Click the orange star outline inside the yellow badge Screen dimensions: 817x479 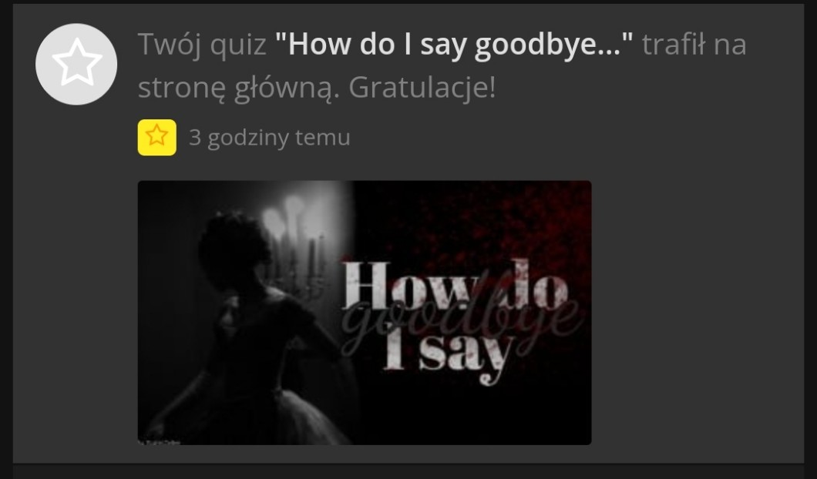(156, 136)
